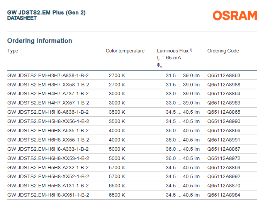Select the title GW JDSTS2.EM Plus (Gen 2)
Viewport: 263px width, 207px height.
[x=46, y=13]
